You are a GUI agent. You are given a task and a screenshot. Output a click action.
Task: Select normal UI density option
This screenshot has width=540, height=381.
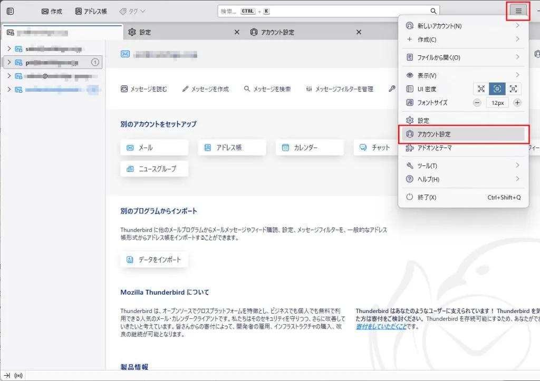497,89
